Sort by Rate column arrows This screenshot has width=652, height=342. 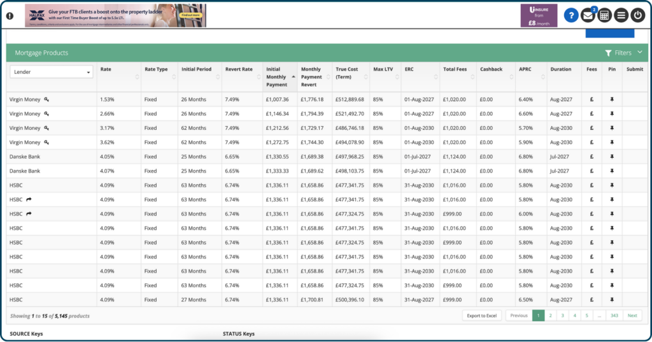[x=137, y=77]
